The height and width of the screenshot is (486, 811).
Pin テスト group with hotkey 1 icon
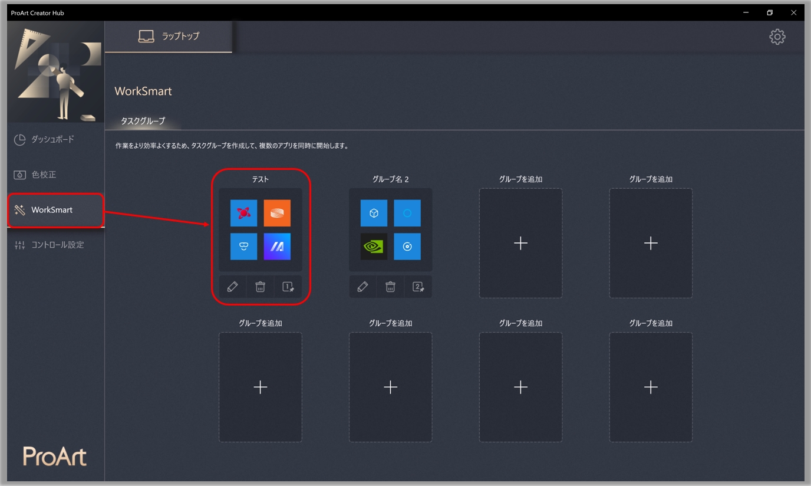point(288,287)
